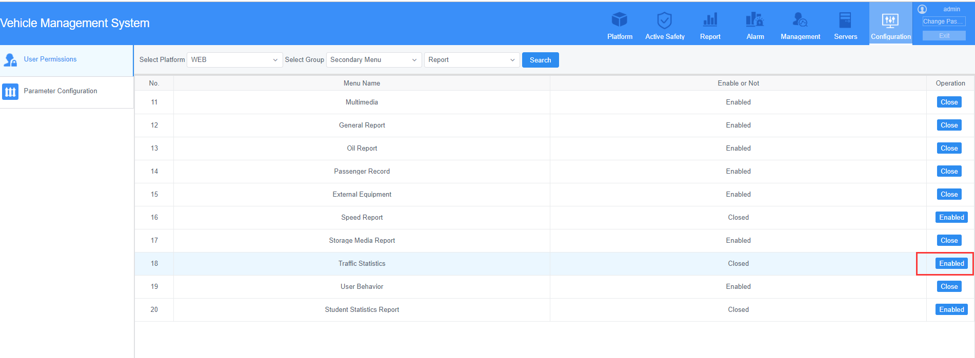Select Parameter Configuration in the sidebar
This screenshot has width=975, height=358.
pos(67,92)
